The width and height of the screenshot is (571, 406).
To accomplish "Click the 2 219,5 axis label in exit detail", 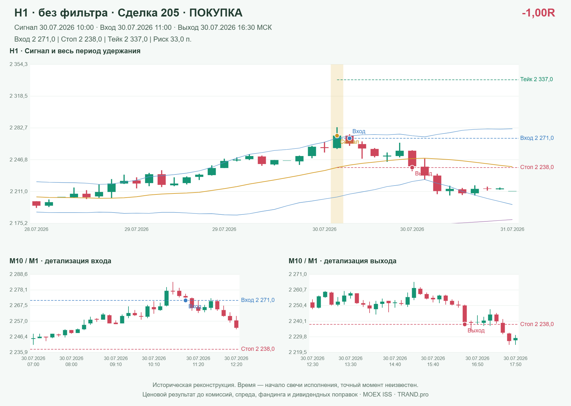I will tap(298, 352).
